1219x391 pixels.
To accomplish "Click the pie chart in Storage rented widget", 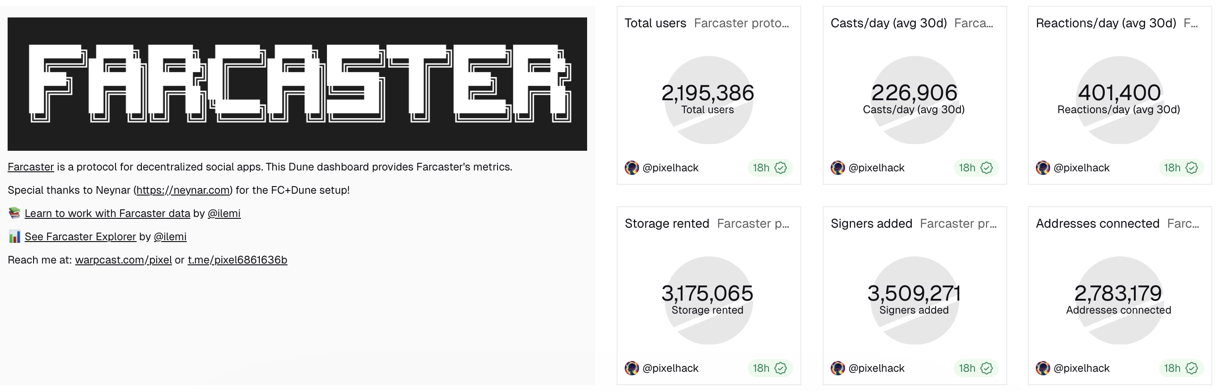I will pos(708,301).
